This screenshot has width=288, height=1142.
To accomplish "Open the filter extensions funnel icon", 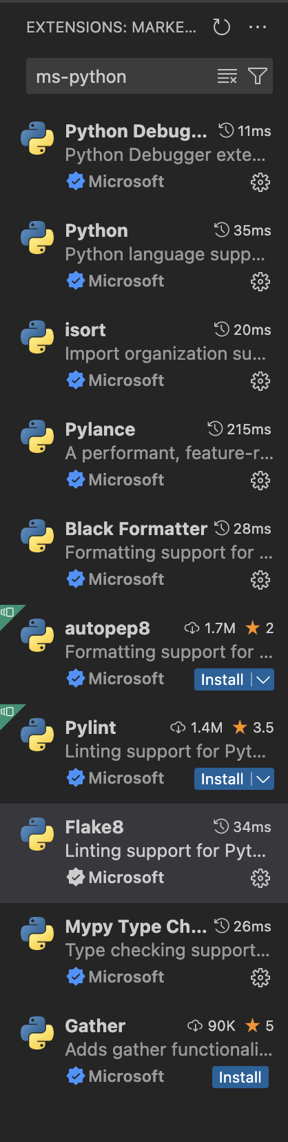I will [258, 76].
